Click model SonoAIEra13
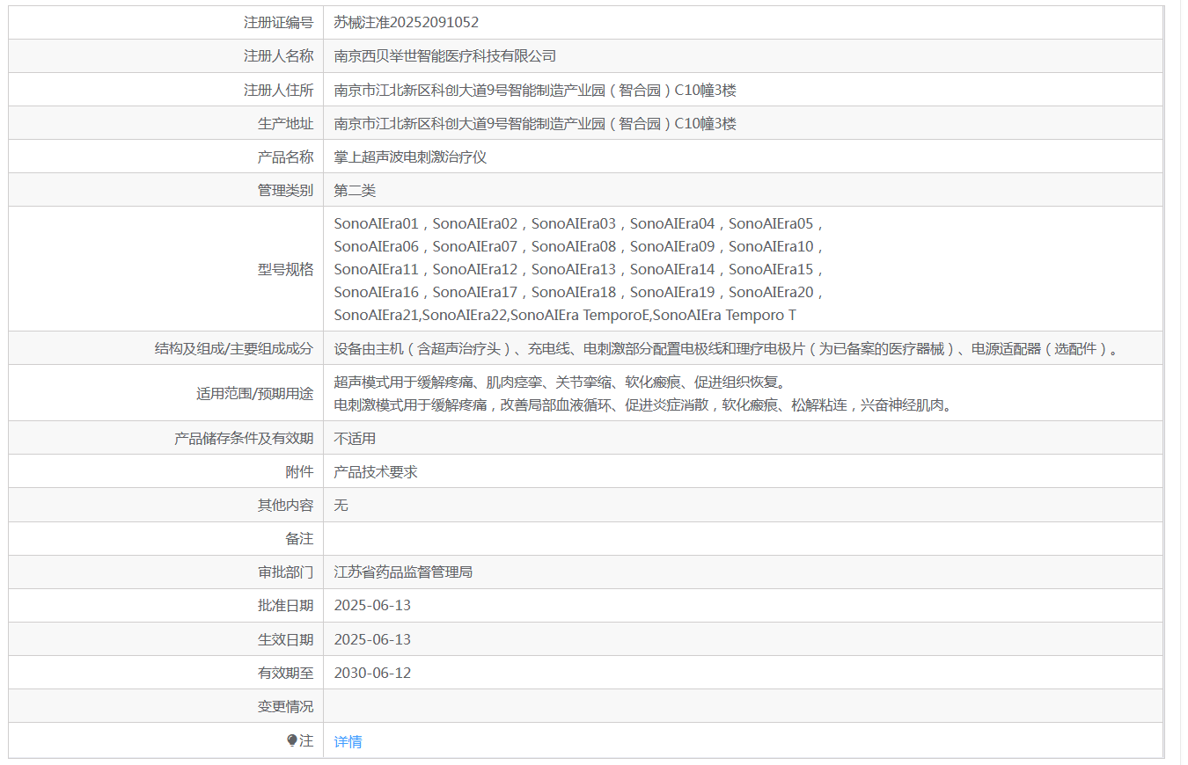 click(574, 269)
